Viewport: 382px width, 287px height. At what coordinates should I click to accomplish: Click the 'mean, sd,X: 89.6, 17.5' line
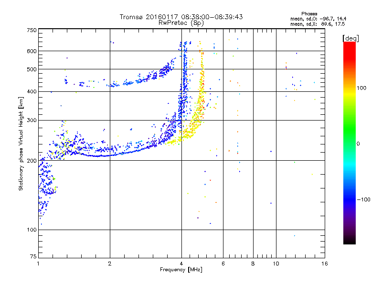[318, 24]
